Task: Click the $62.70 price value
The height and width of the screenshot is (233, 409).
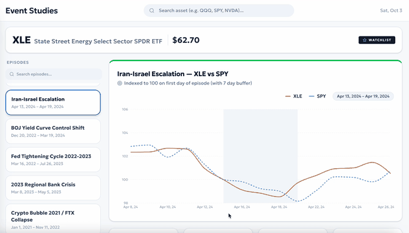Action: pyautogui.click(x=186, y=40)
